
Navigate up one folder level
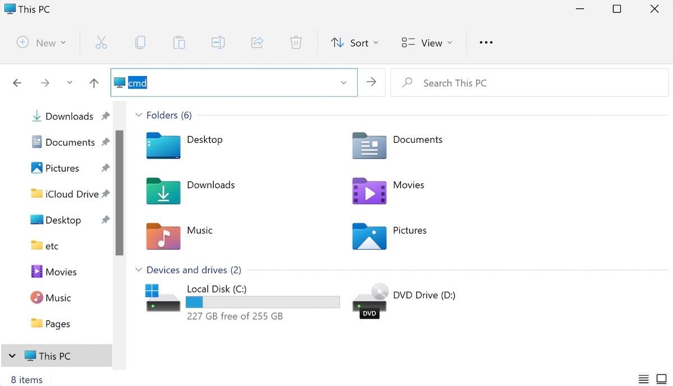pyautogui.click(x=94, y=82)
